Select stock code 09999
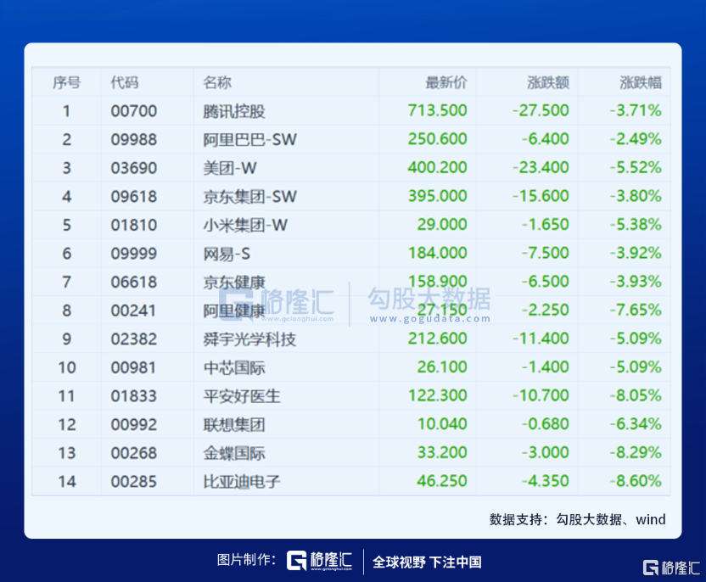The image size is (706, 582). pyautogui.click(x=134, y=254)
